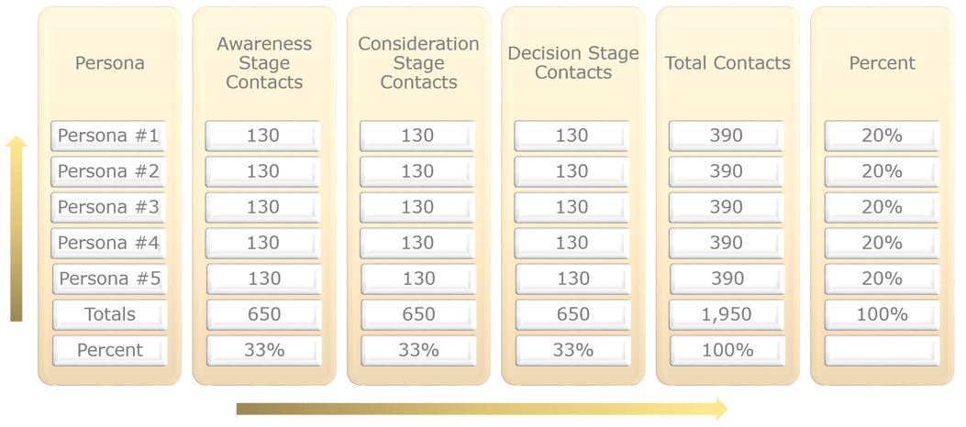The width and height of the screenshot is (966, 427).
Task: Click the rightward horizontal gradient arrow
Action: pos(481,409)
